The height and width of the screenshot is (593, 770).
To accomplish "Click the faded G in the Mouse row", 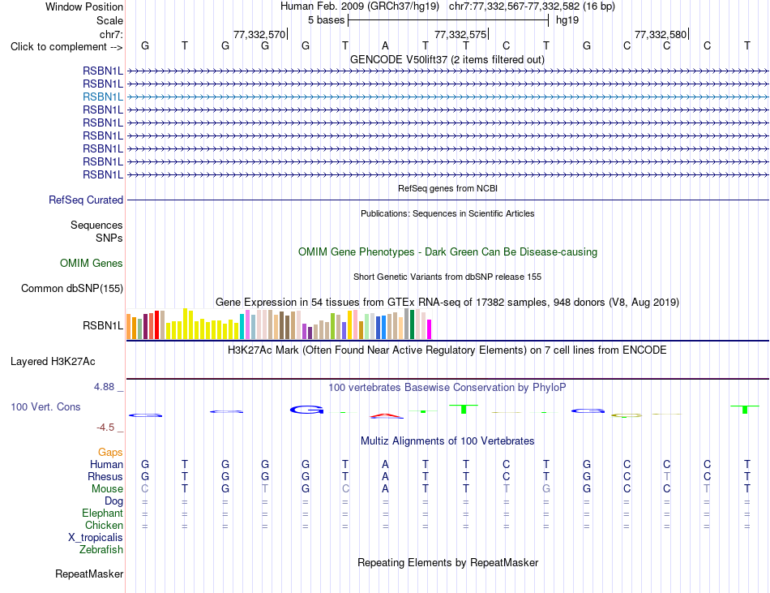I will (x=546, y=489).
